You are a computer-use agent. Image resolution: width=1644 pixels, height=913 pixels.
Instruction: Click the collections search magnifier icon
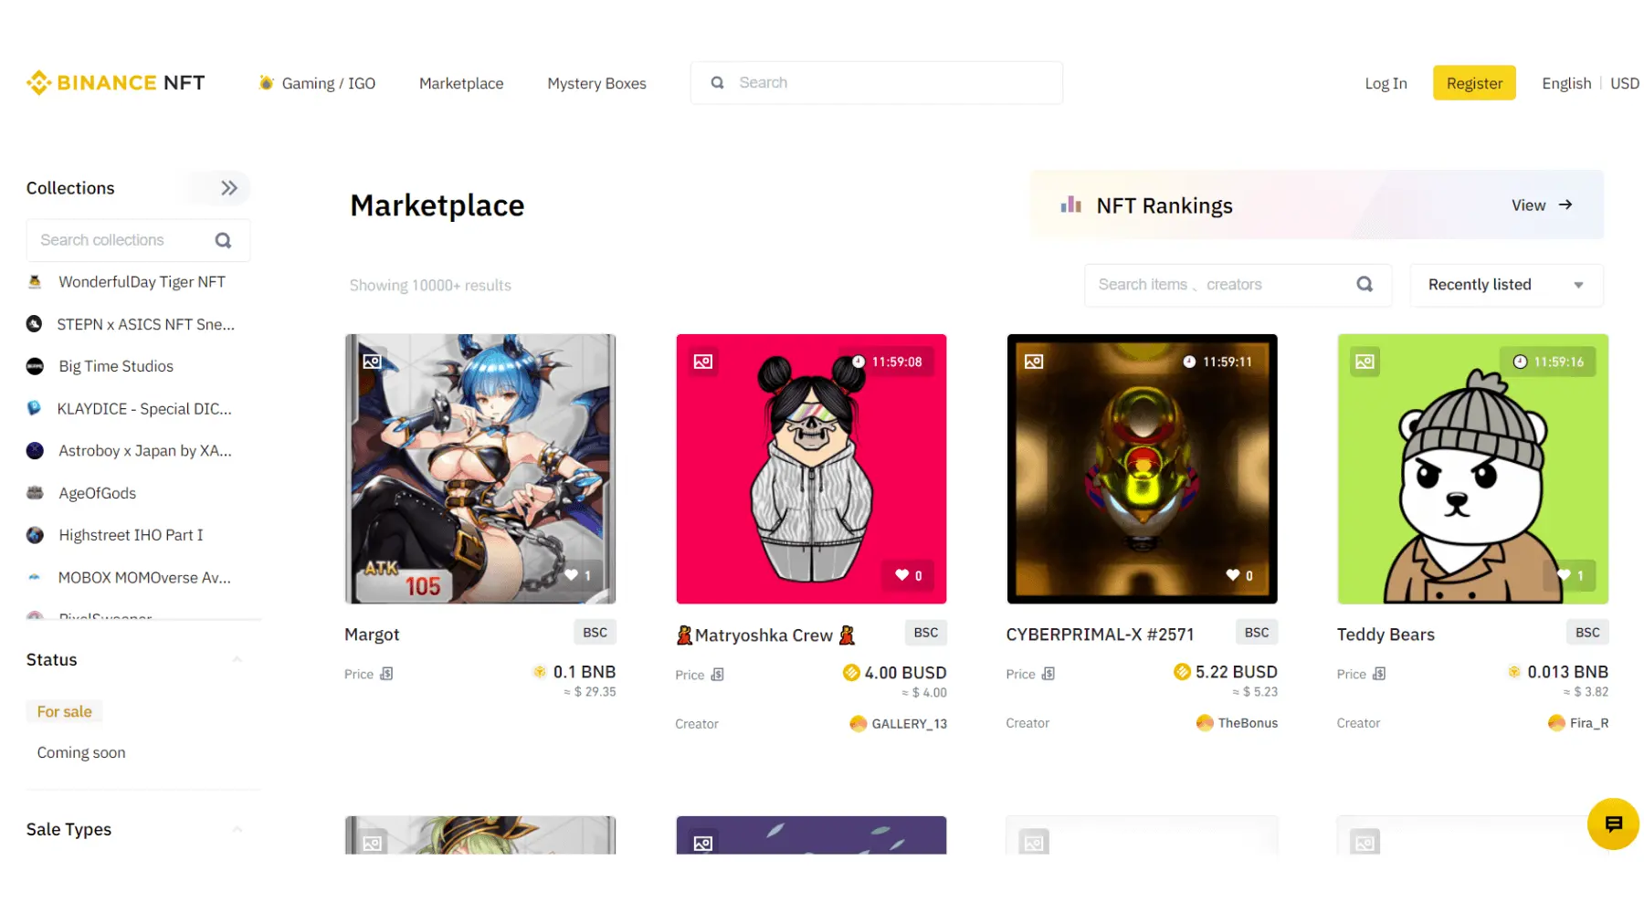(223, 240)
